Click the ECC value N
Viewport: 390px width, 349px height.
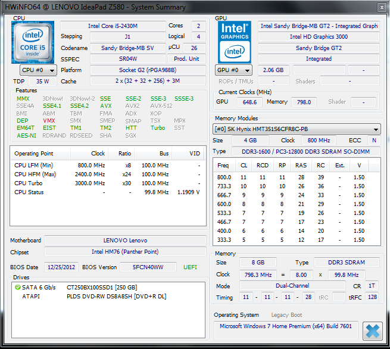(374, 141)
